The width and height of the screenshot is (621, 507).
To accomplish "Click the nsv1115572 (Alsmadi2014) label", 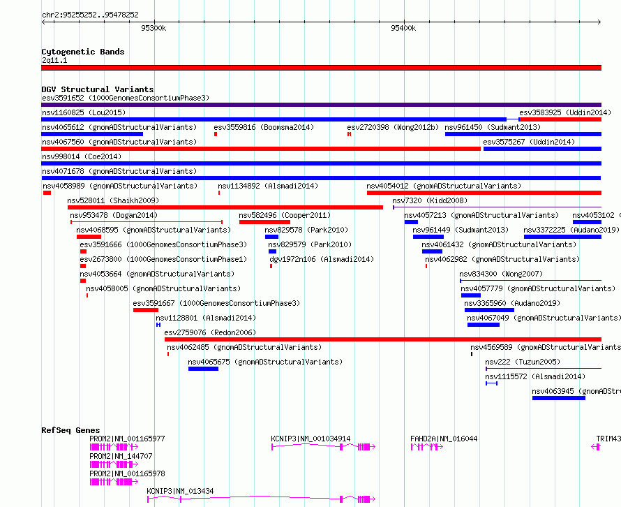I will 535,376.
